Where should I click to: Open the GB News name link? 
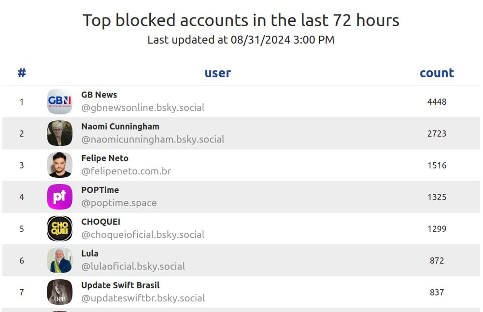click(99, 95)
